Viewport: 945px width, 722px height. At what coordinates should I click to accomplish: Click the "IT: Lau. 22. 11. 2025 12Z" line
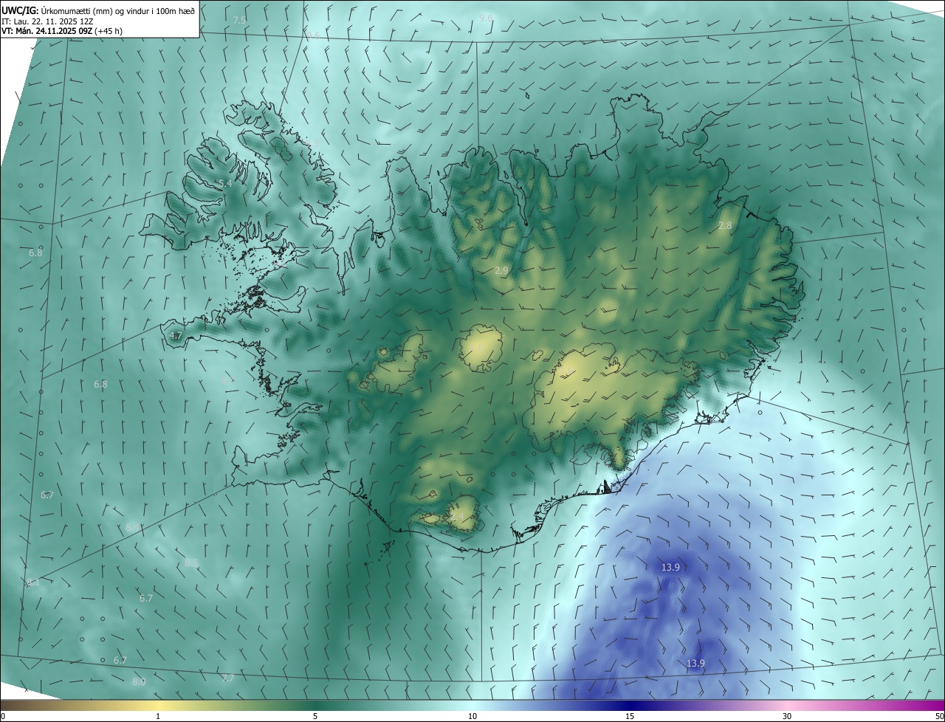pos(48,21)
